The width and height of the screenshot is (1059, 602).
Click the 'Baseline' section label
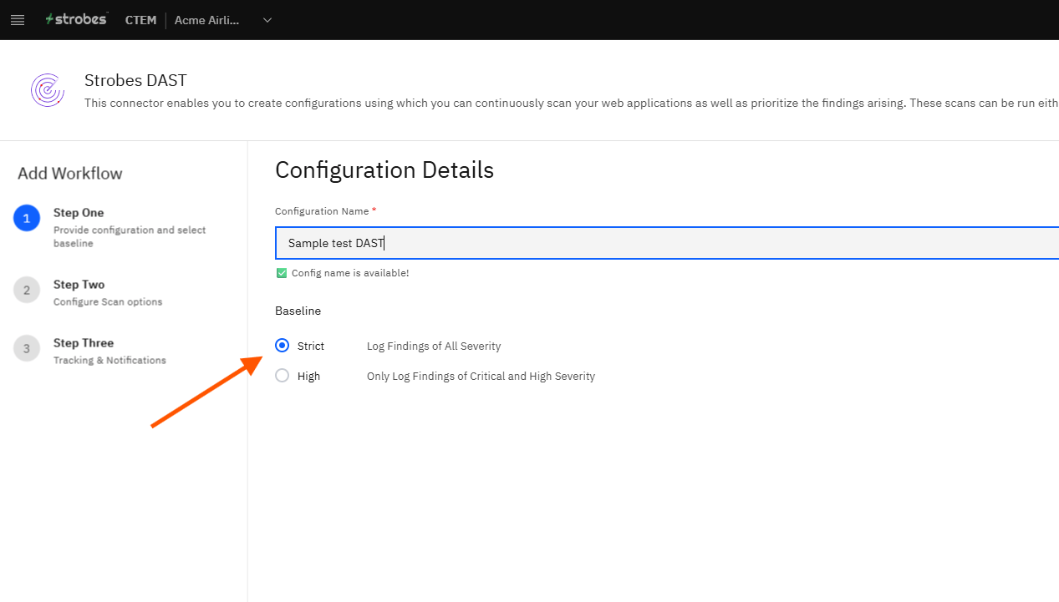click(x=298, y=311)
